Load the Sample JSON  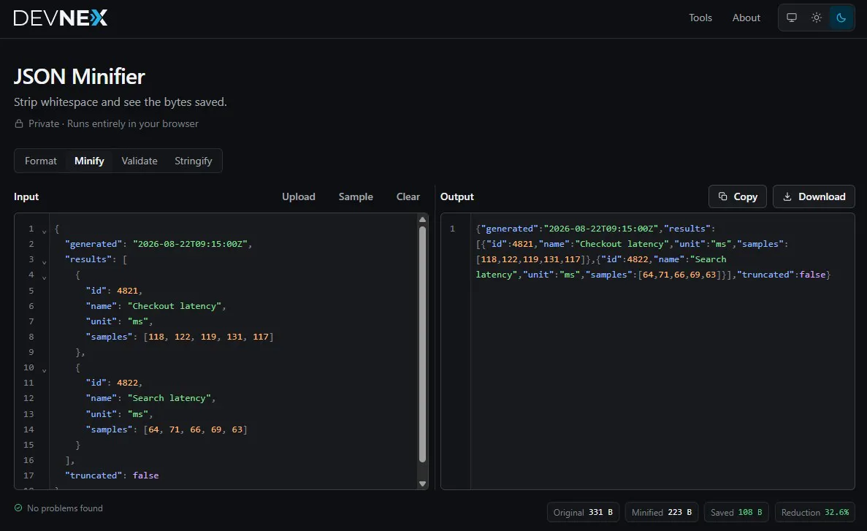pyautogui.click(x=356, y=197)
